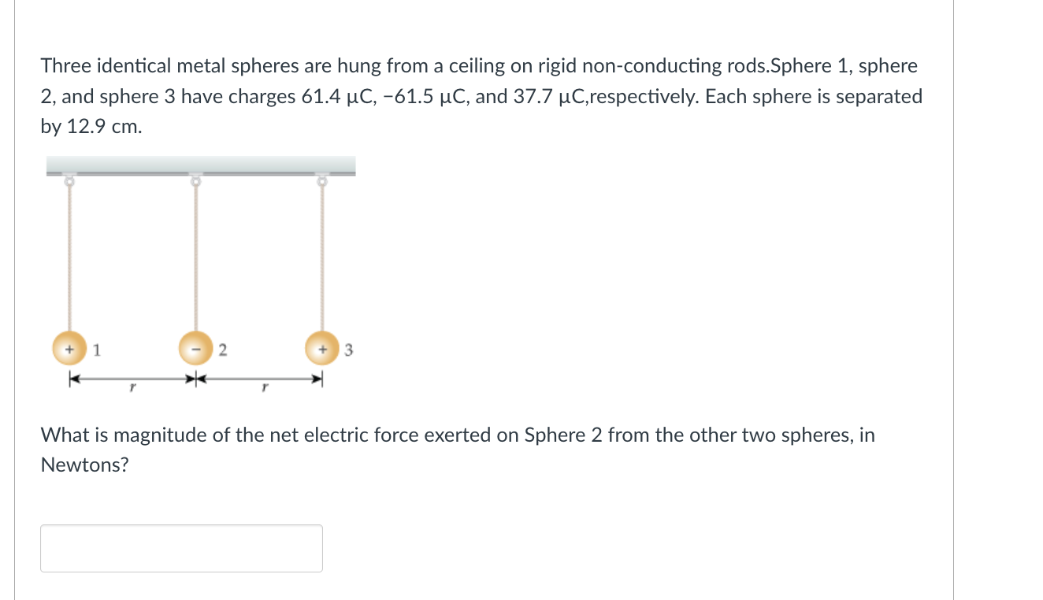Image resolution: width=1043 pixels, height=600 pixels.
Task: Click the problem statement paragraph
Action: click(x=481, y=95)
